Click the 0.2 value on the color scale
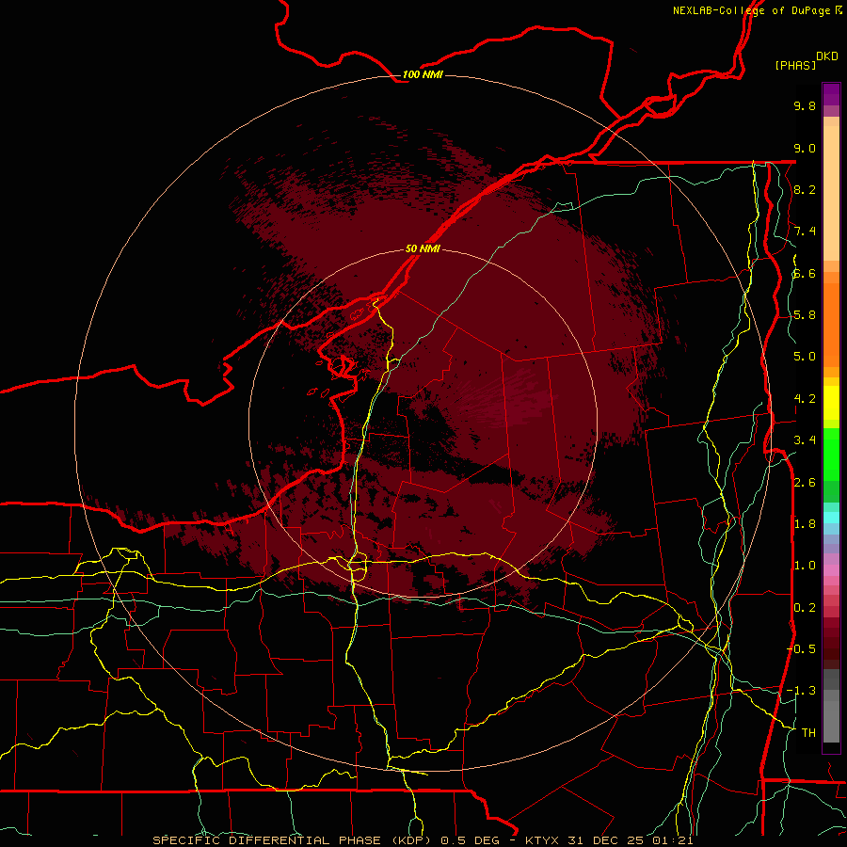 coord(805,608)
